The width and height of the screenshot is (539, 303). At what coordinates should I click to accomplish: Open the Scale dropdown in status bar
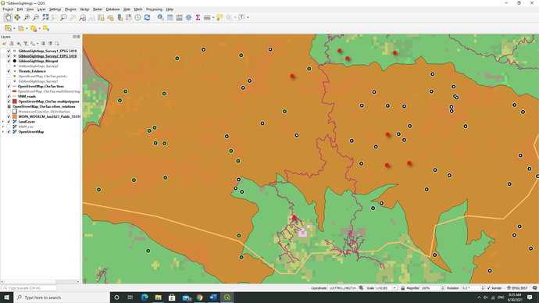coord(394,288)
